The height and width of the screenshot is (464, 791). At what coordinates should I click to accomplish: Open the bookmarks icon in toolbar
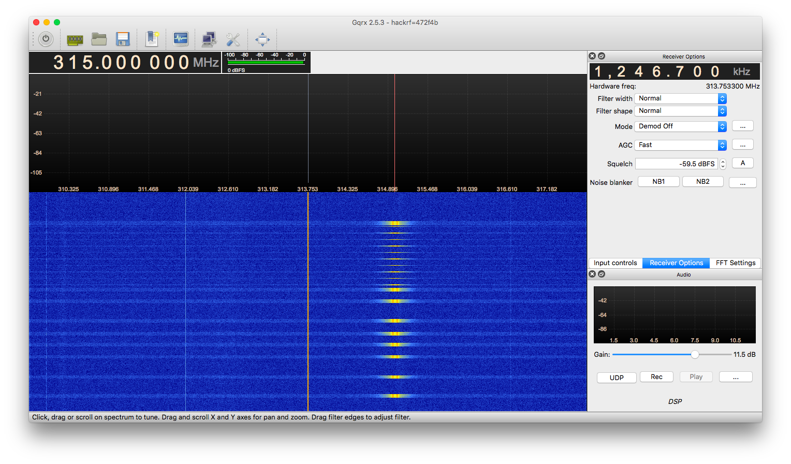click(x=152, y=39)
